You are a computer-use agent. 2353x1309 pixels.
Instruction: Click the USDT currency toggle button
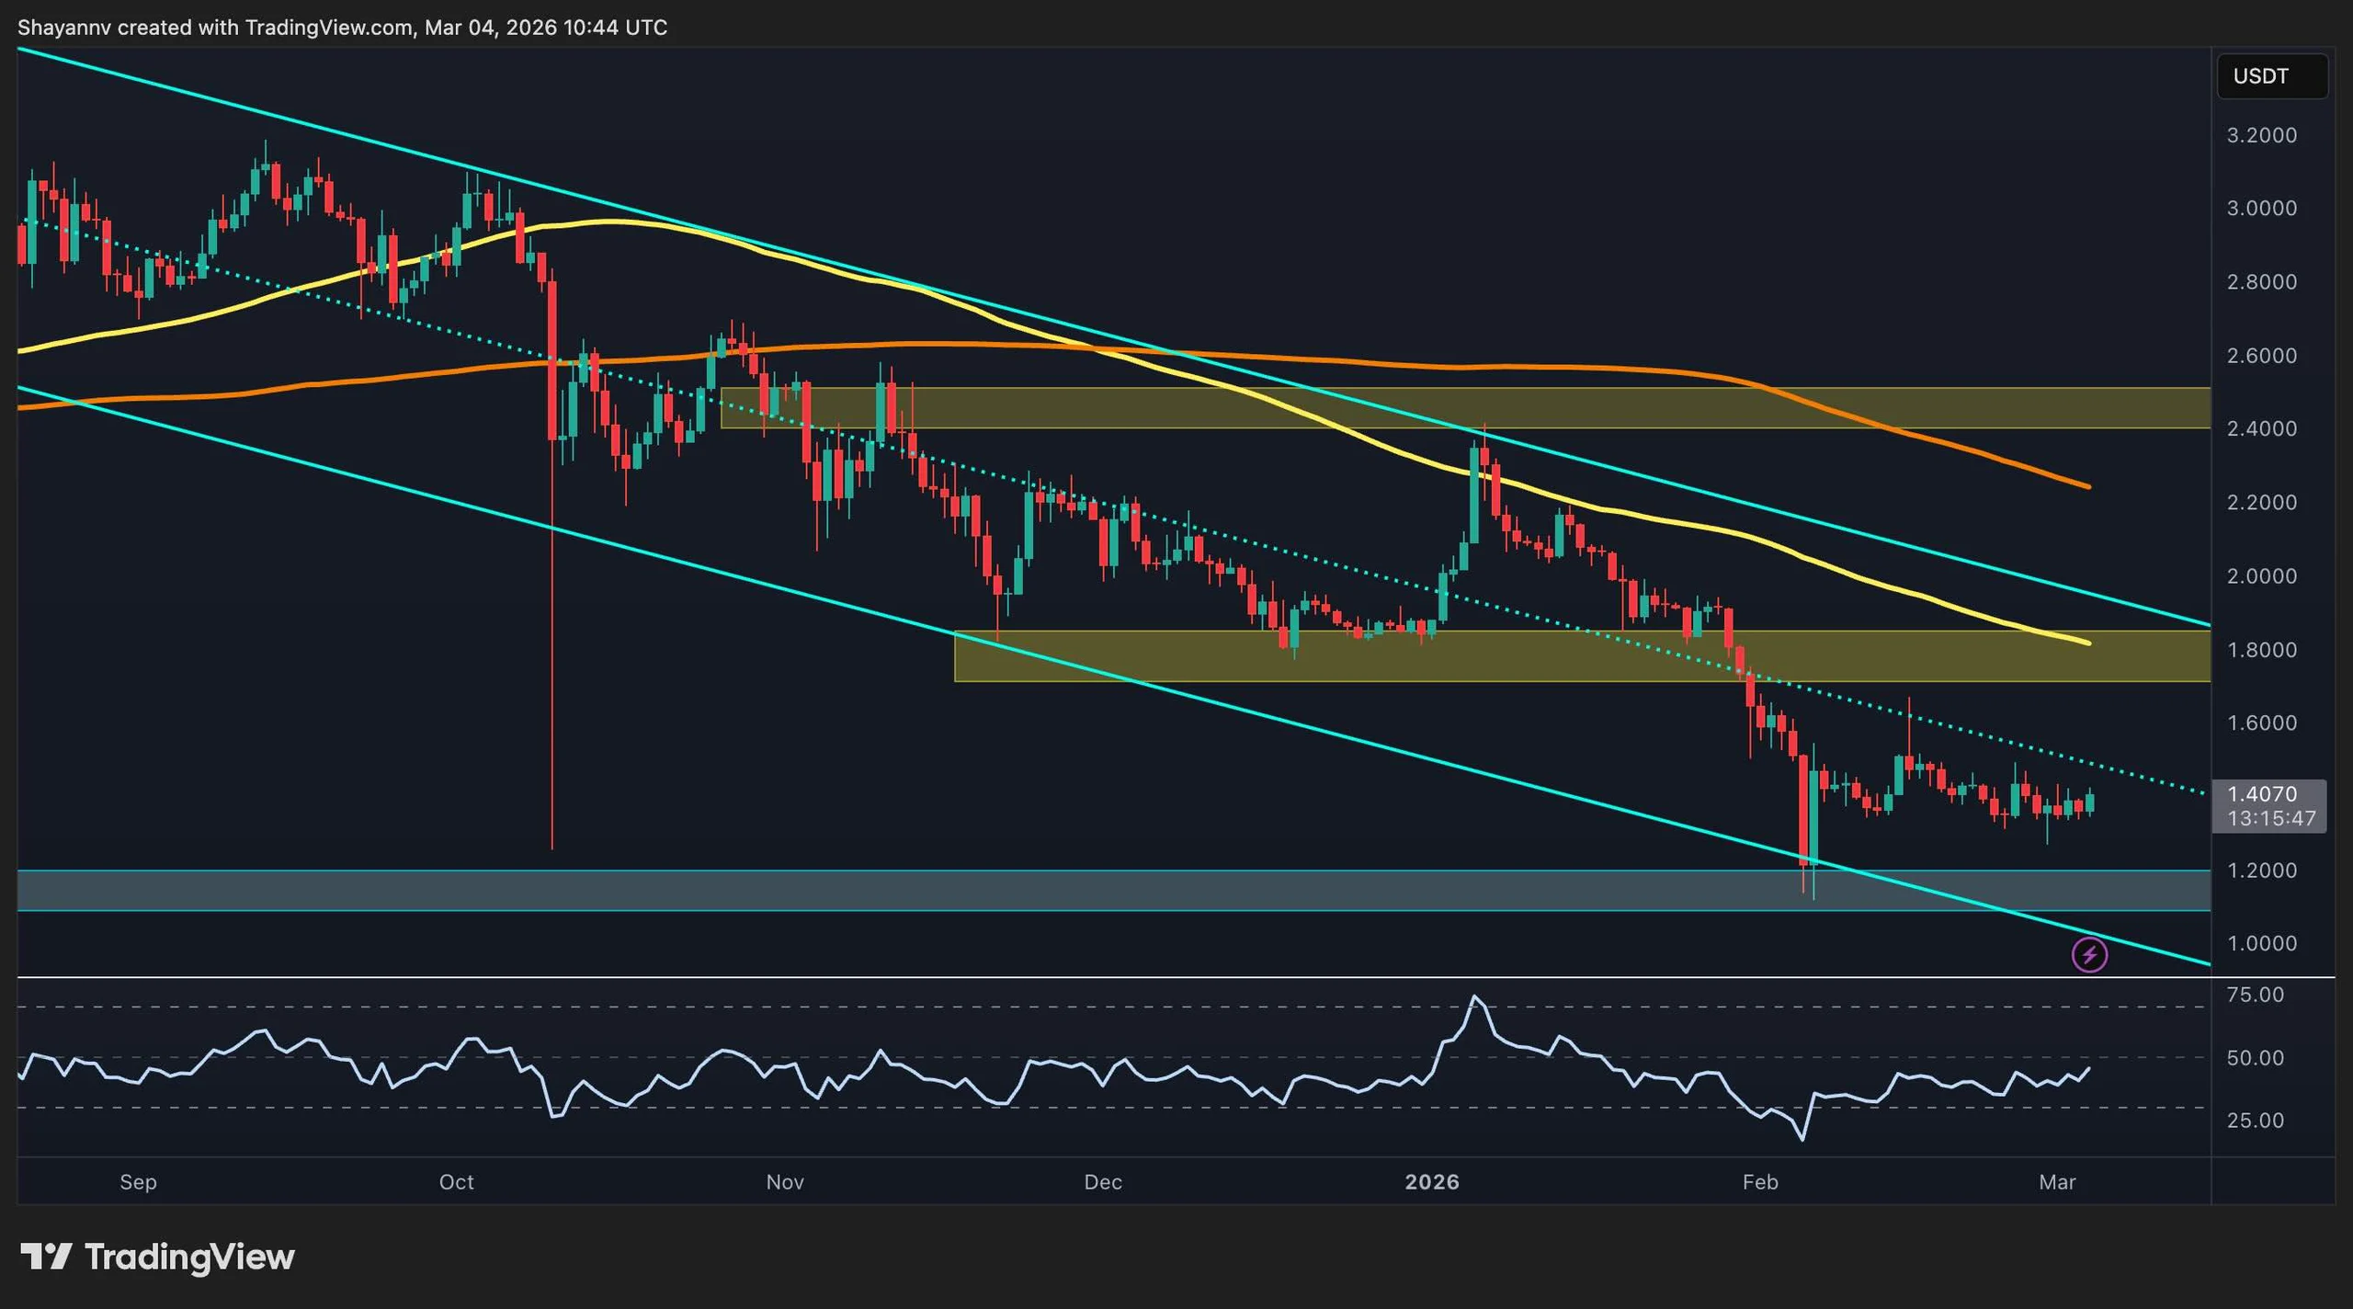pos(2272,76)
